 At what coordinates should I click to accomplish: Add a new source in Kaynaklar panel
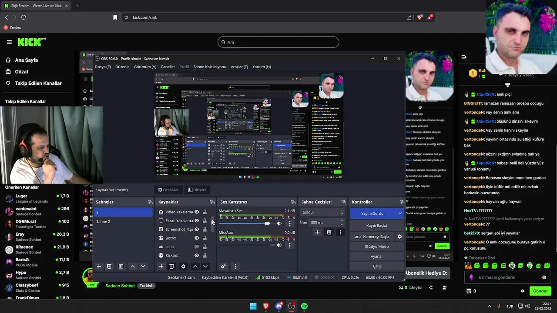[x=161, y=266]
